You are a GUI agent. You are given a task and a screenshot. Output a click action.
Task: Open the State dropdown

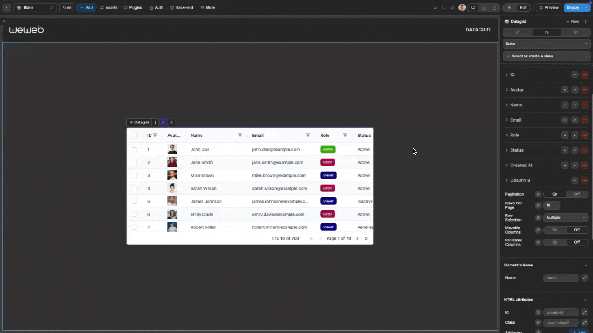546,43
